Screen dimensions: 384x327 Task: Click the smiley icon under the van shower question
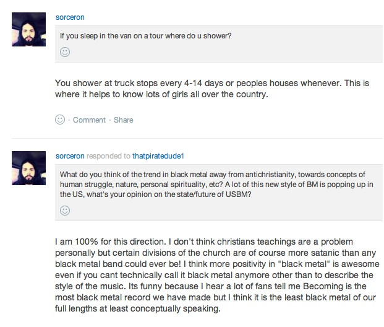pyautogui.click(x=65, y=53)
